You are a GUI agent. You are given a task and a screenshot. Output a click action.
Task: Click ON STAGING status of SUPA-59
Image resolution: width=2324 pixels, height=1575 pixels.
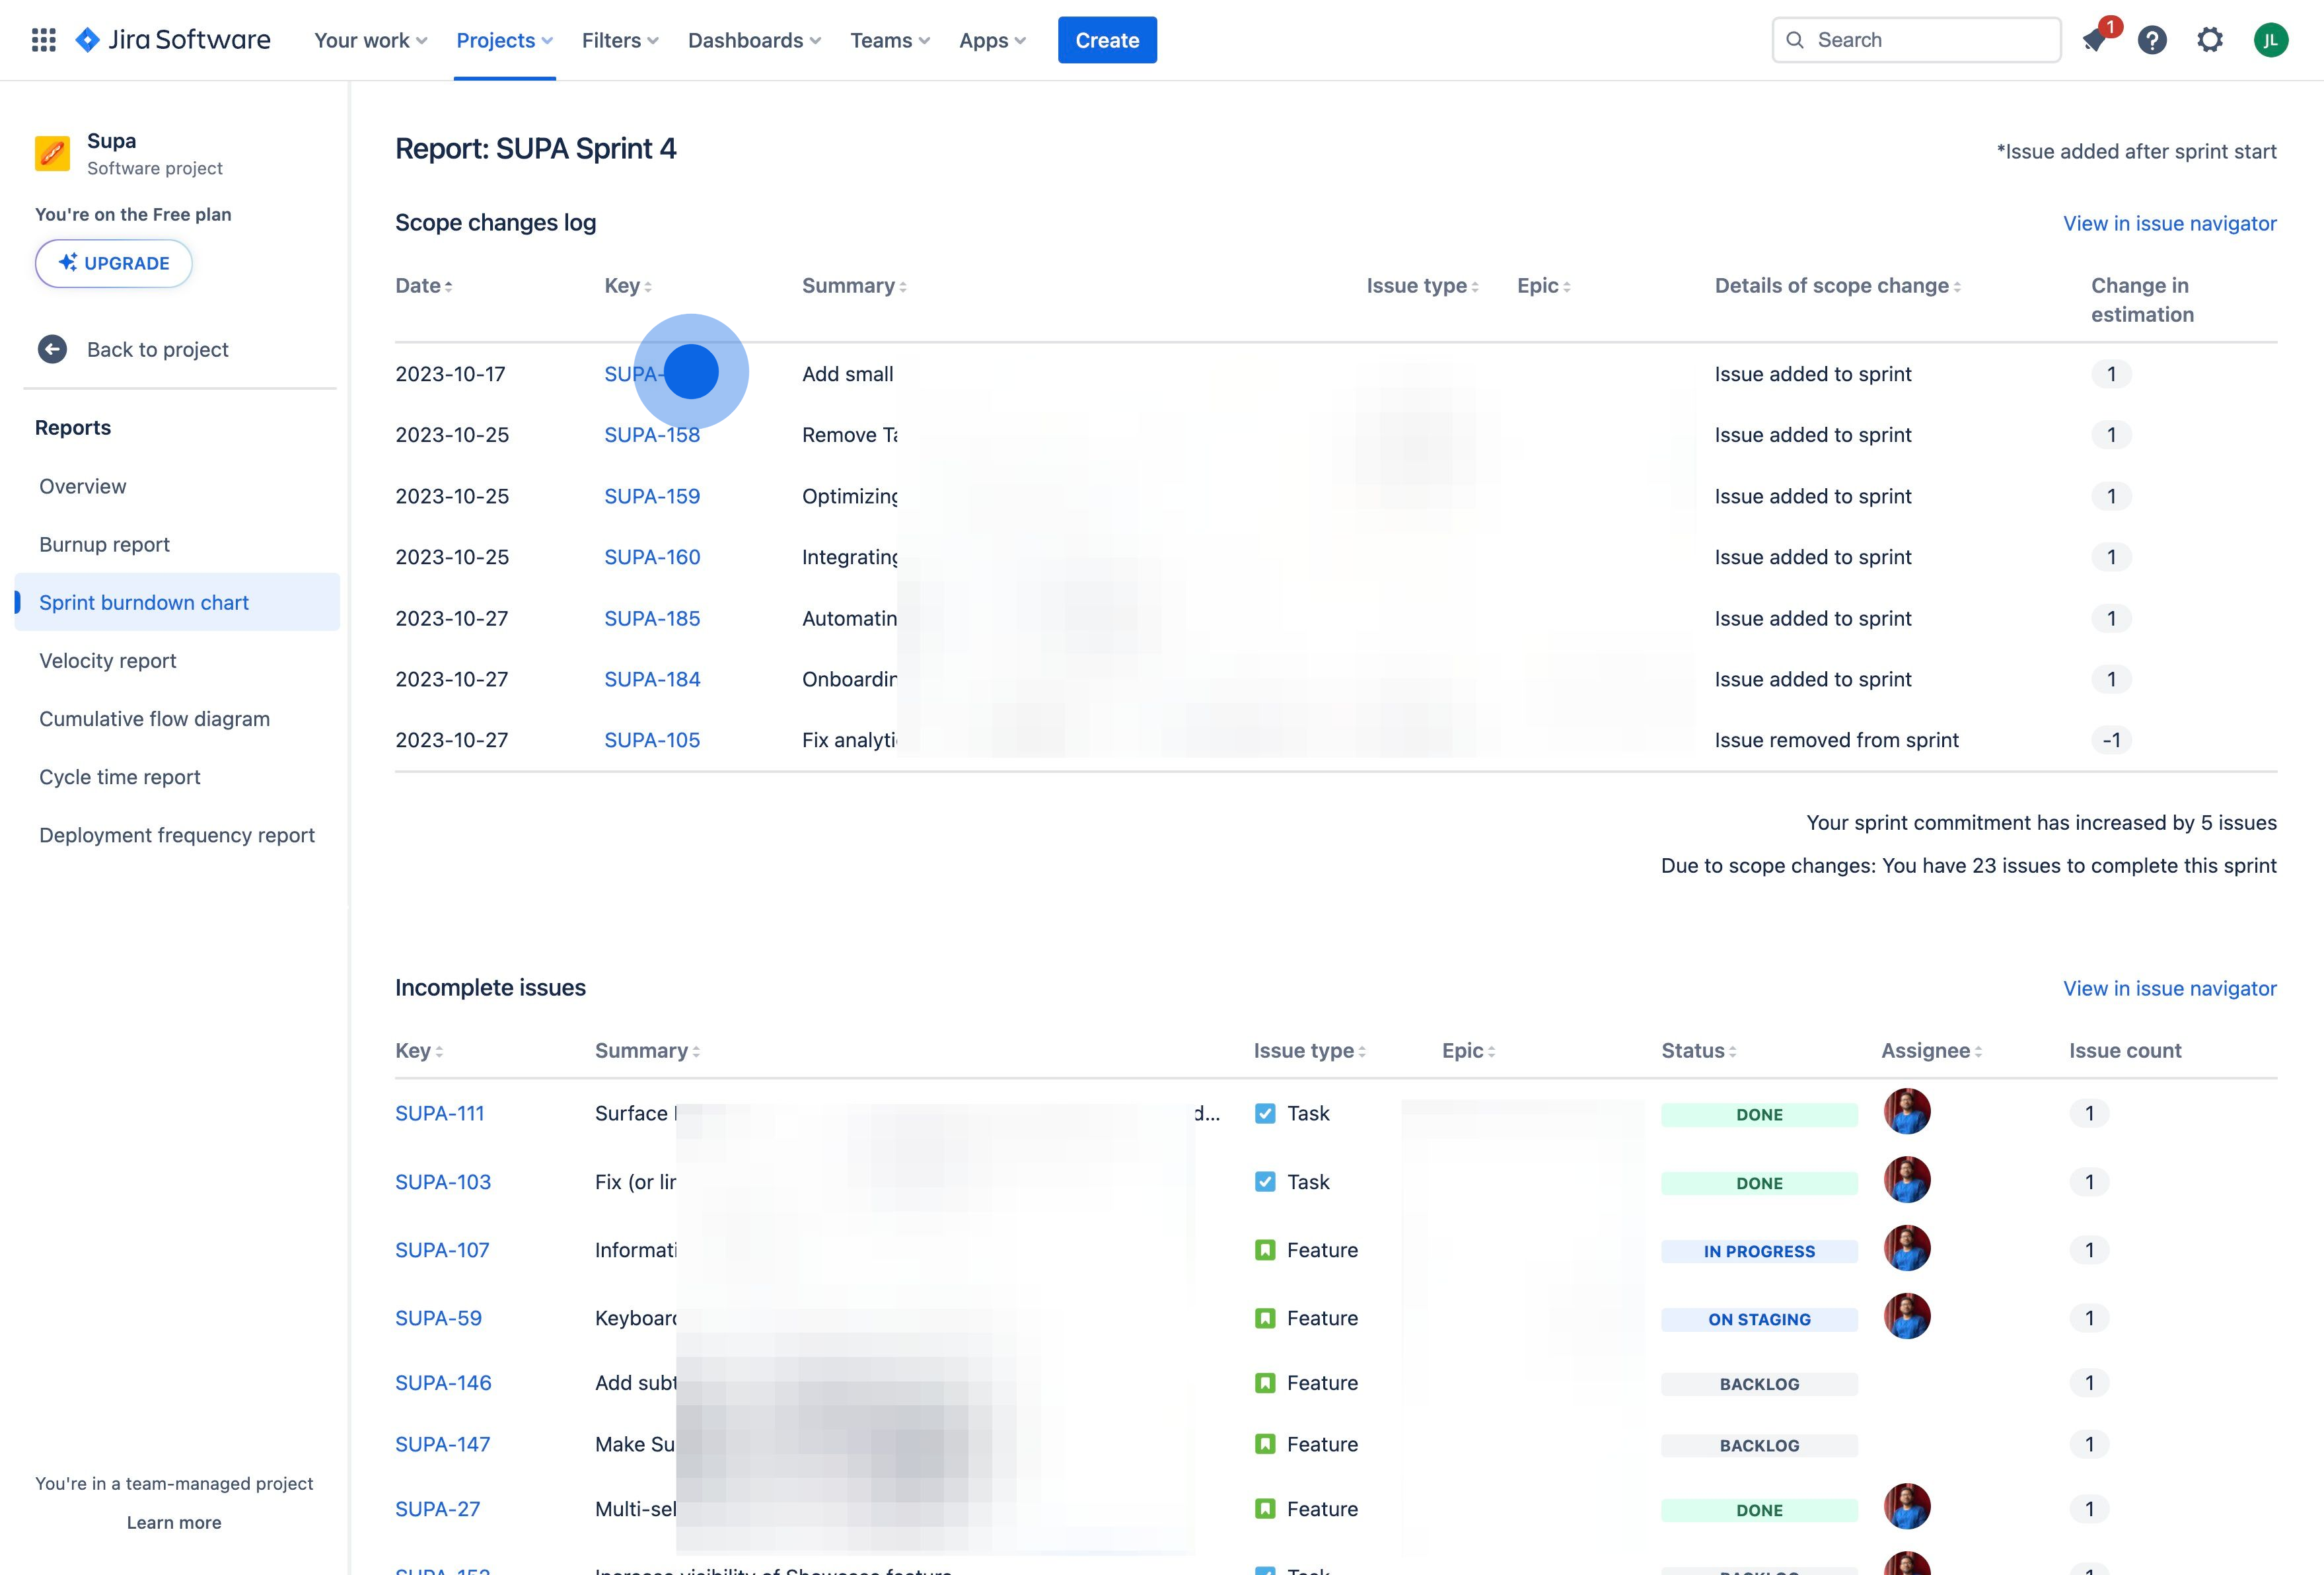pos(1759,1320)
